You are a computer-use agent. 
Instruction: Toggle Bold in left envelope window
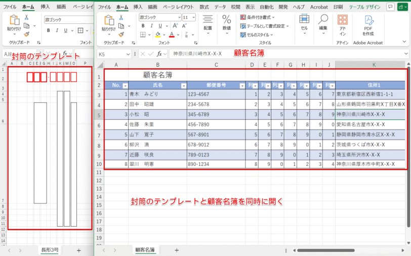[x=48, y=30]
